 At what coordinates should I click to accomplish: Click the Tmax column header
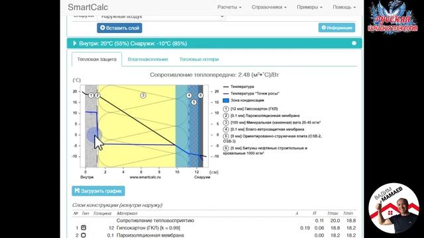[x=333, y=213]
